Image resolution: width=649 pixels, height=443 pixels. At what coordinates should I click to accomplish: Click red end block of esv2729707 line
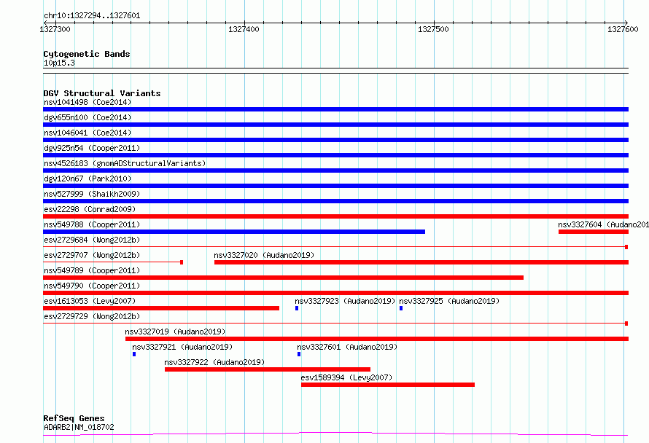[x=182, y=262]
